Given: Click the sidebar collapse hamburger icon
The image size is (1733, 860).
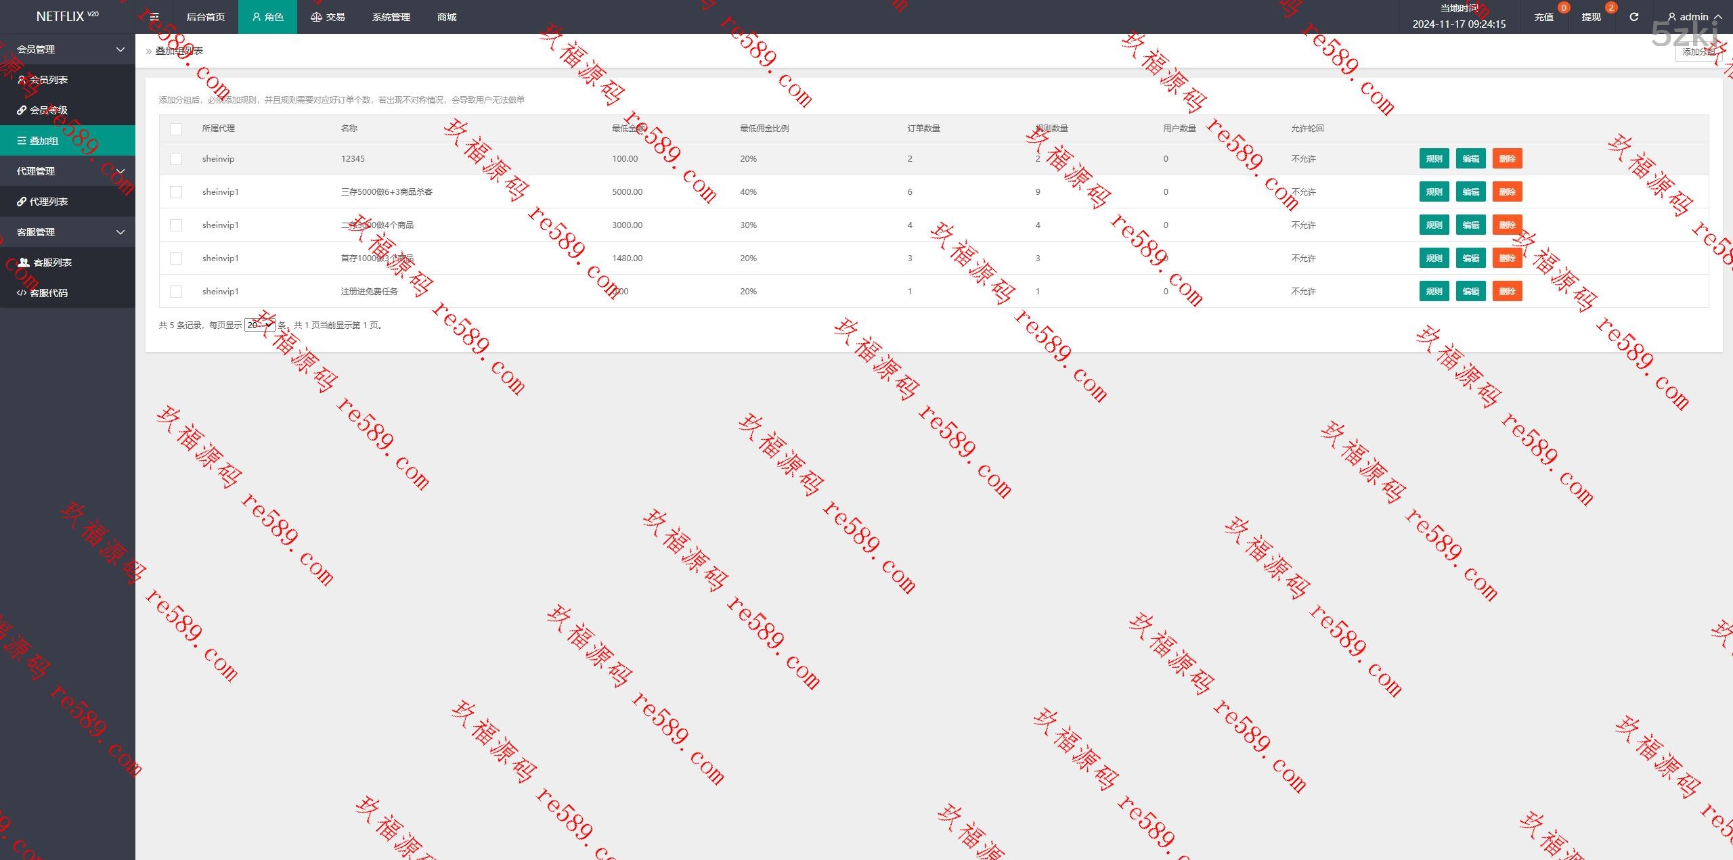Looking at the screenshot, I should pos(154,17).
